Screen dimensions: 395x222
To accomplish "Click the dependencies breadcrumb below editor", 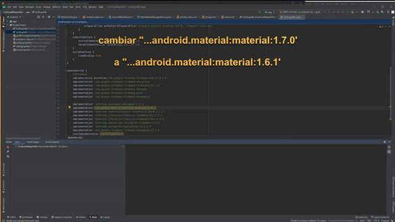I will 75,138.
